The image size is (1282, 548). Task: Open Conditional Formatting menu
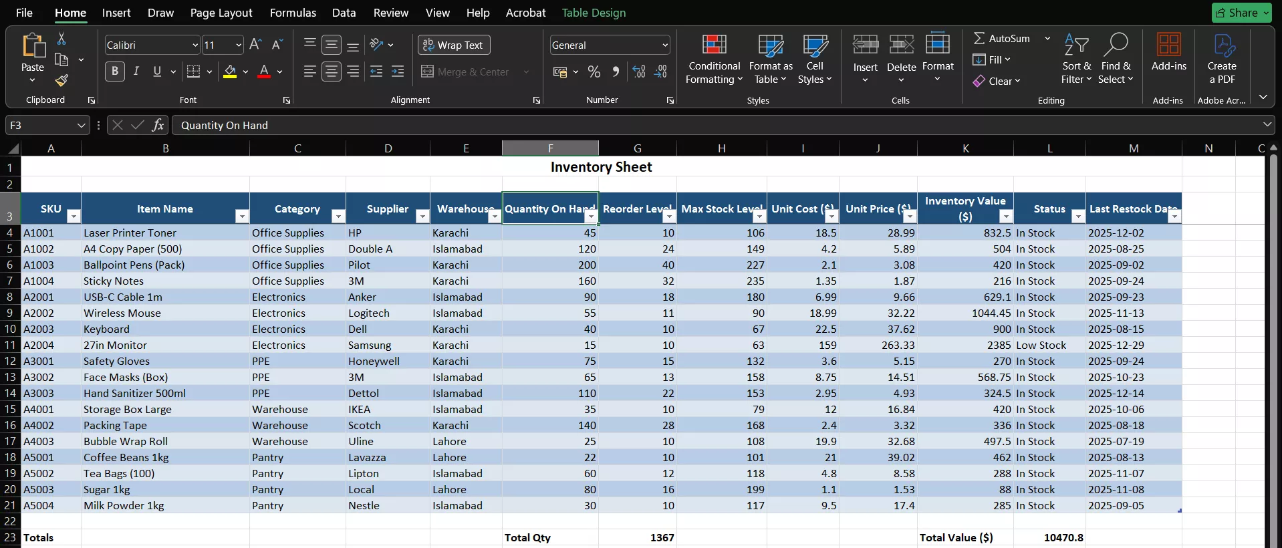pyautogui.click(x=714, y=59)
